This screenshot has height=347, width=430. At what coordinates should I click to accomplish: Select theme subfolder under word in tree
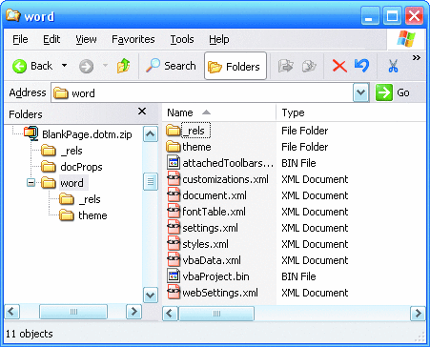(92, 215)
